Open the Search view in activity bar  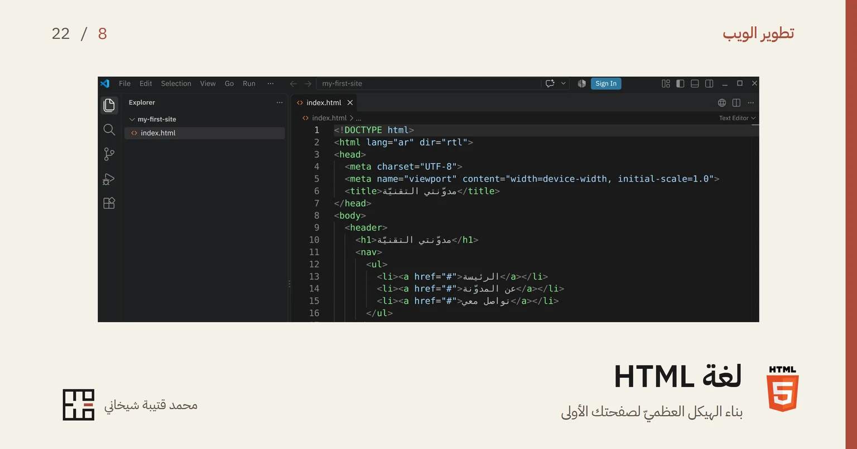click(x=109, y=130)
